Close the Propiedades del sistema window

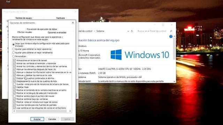point(76,11)
